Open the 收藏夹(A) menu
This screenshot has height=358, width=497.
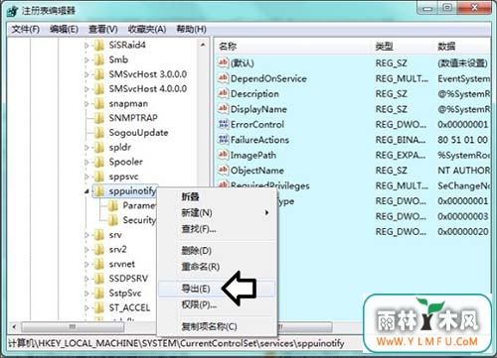(147, 29)
